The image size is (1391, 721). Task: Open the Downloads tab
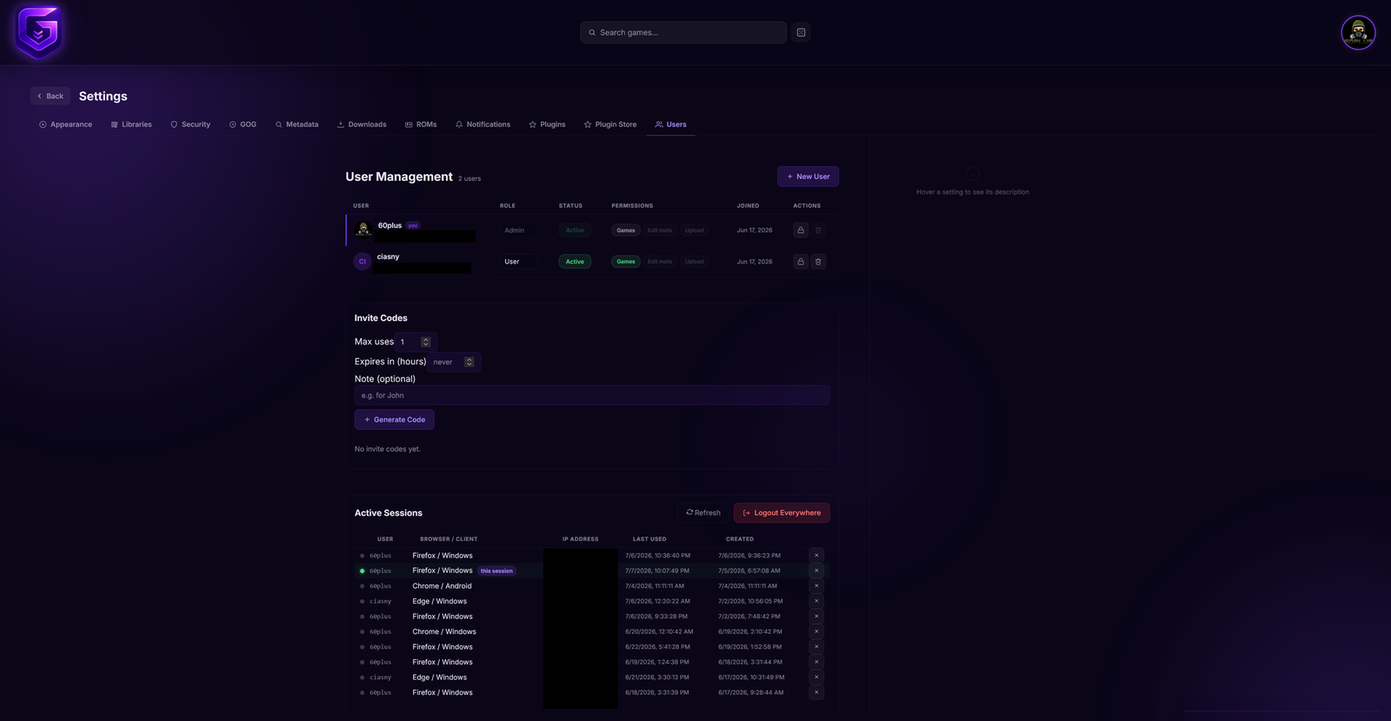362,124
